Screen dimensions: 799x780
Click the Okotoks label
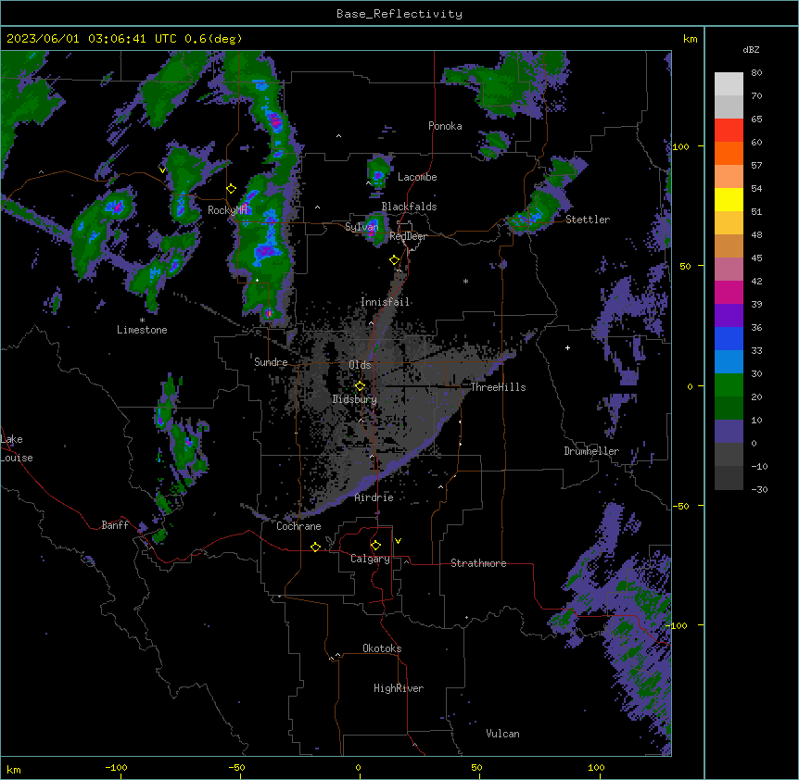[x=382, y=648]
